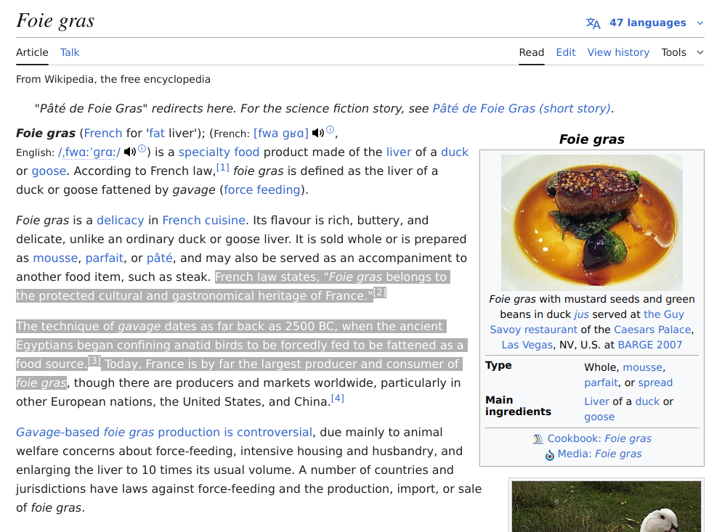Play the French pronunciation audio speaker icon
Screen dimensions: 722x532
point(317,133)
